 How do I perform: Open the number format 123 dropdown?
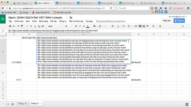[43, 26]
